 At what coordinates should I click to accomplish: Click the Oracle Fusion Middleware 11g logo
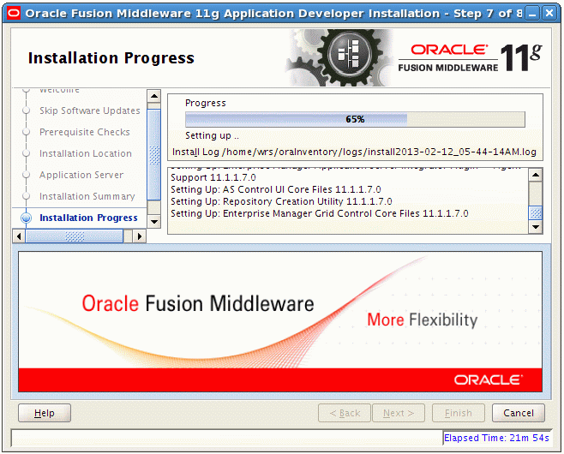point(471,57)
